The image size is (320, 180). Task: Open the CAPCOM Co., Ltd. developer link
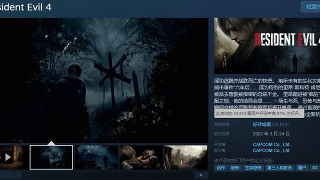271,144
